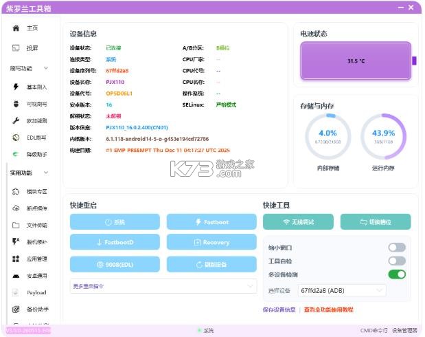Open 设备管理器 in the status bar

pos(404,331)
